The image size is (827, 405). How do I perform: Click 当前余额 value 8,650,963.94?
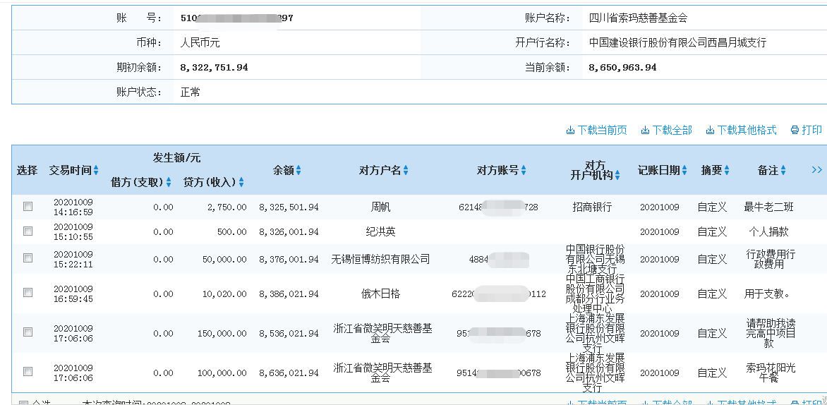point(623,68)
